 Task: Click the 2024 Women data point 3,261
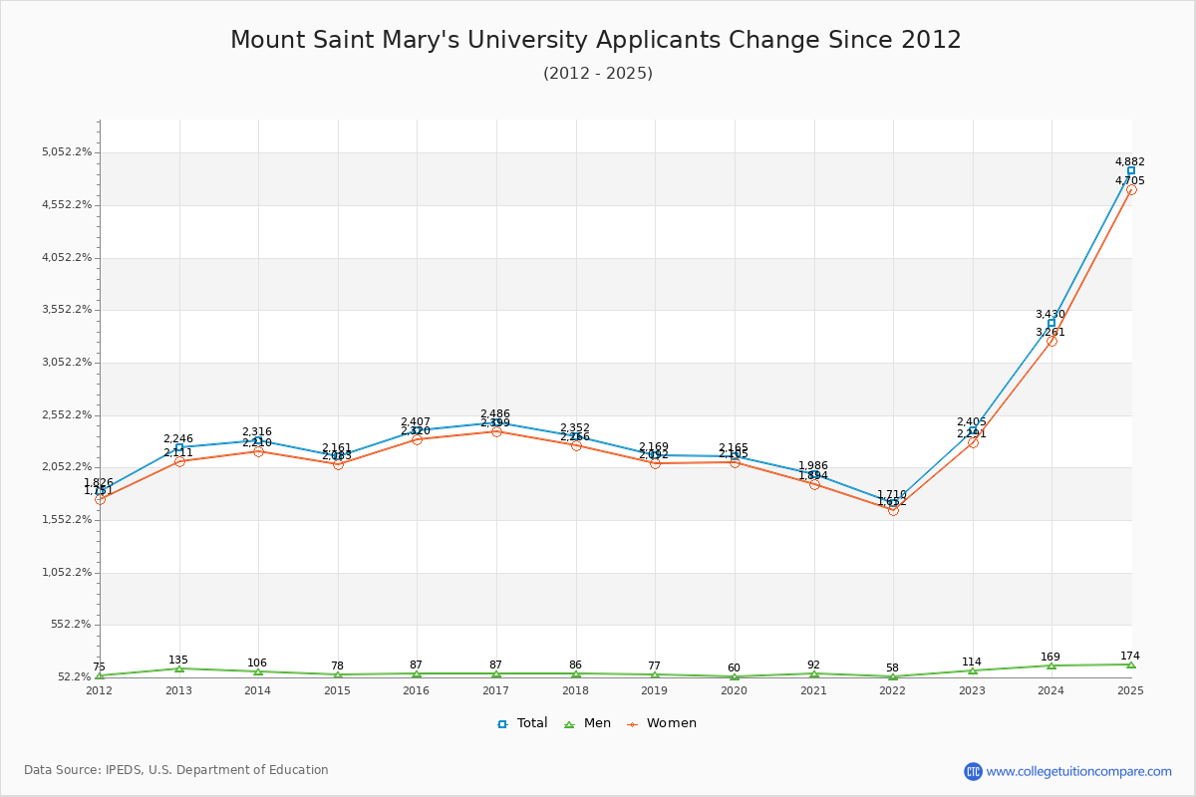(x=1051, y=341)
